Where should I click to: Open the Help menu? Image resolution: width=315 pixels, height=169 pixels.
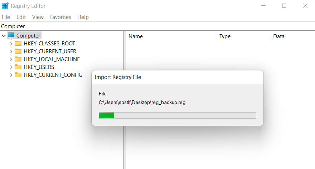83,17
